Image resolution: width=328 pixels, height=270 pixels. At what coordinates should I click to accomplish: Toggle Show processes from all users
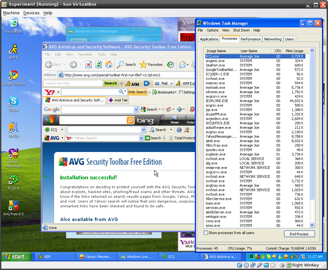coord(206,233)
